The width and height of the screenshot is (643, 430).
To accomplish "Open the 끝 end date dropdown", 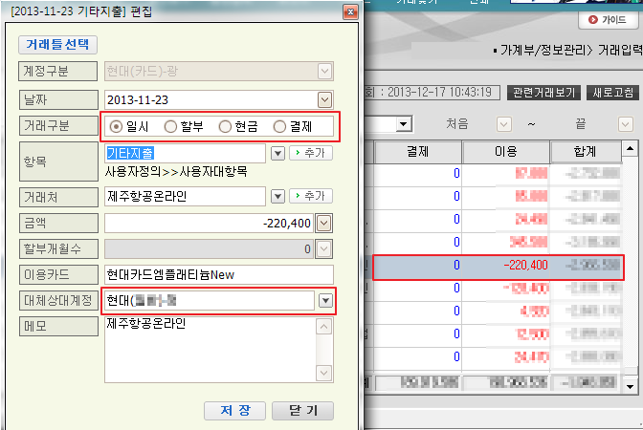I will [626, 123].
